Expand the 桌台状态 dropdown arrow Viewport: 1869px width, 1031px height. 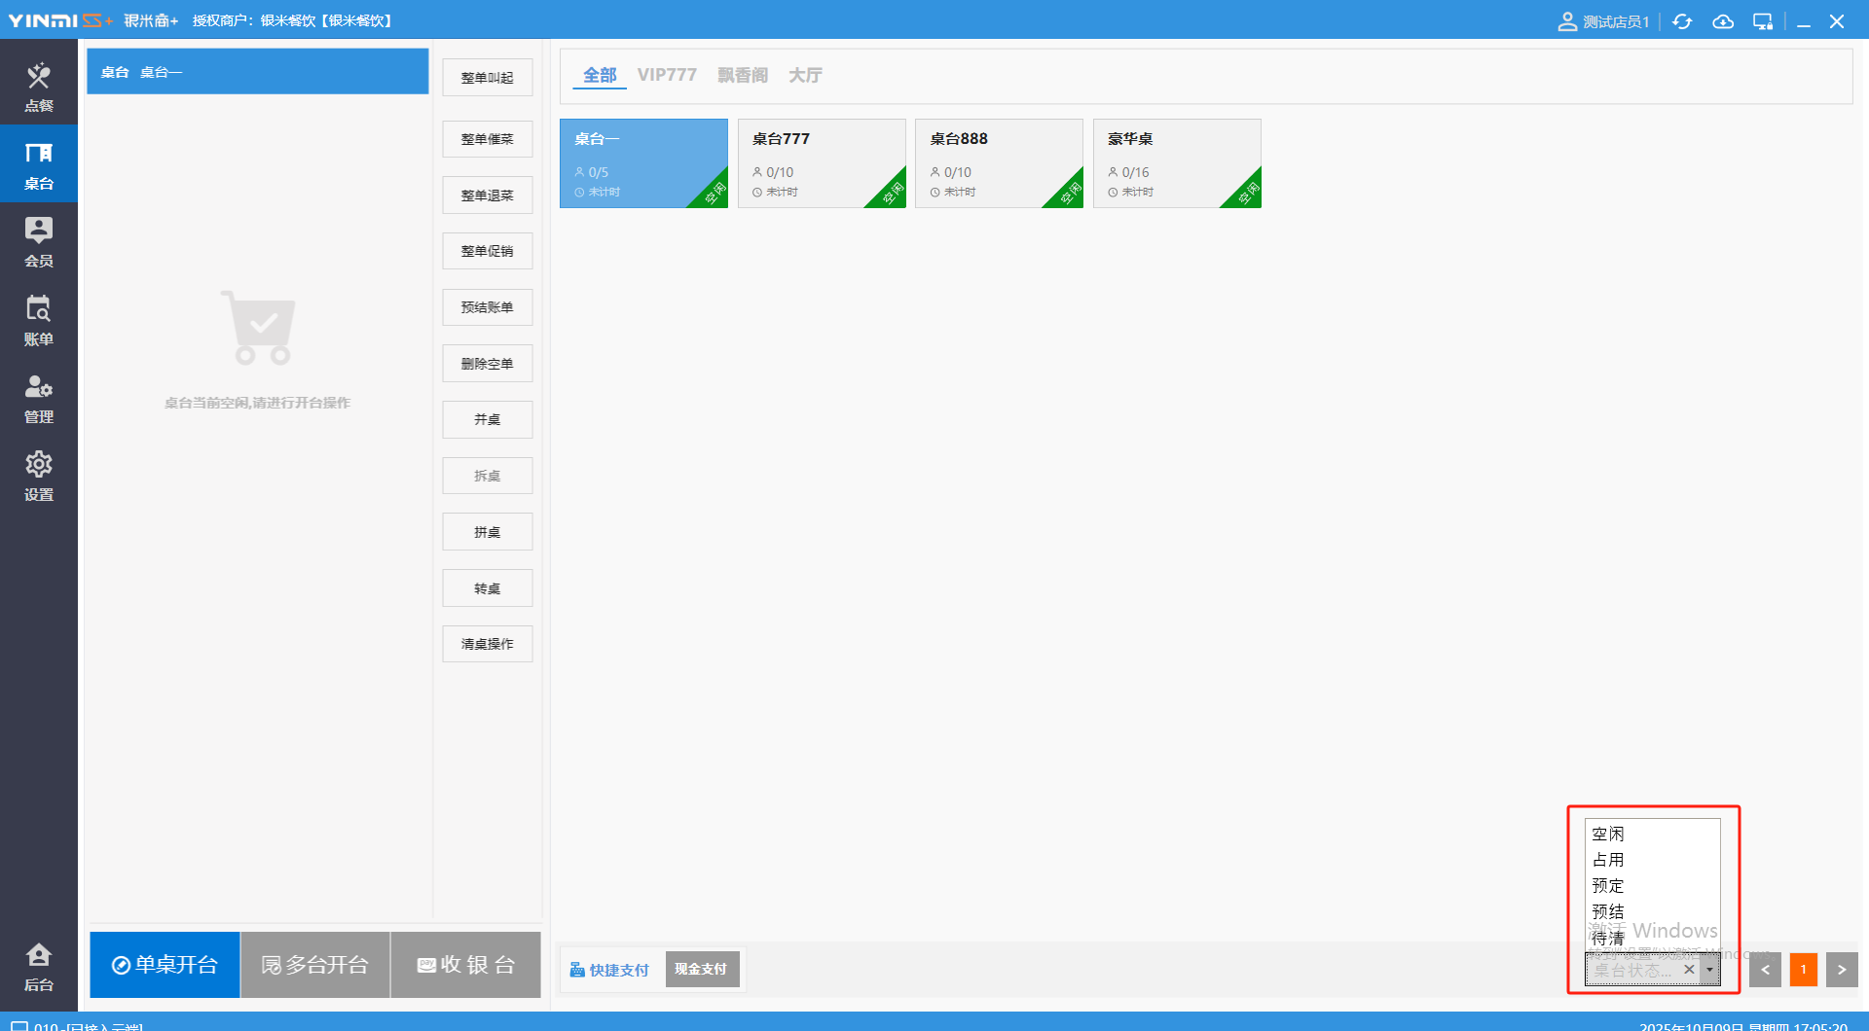tap(1709, 970)
